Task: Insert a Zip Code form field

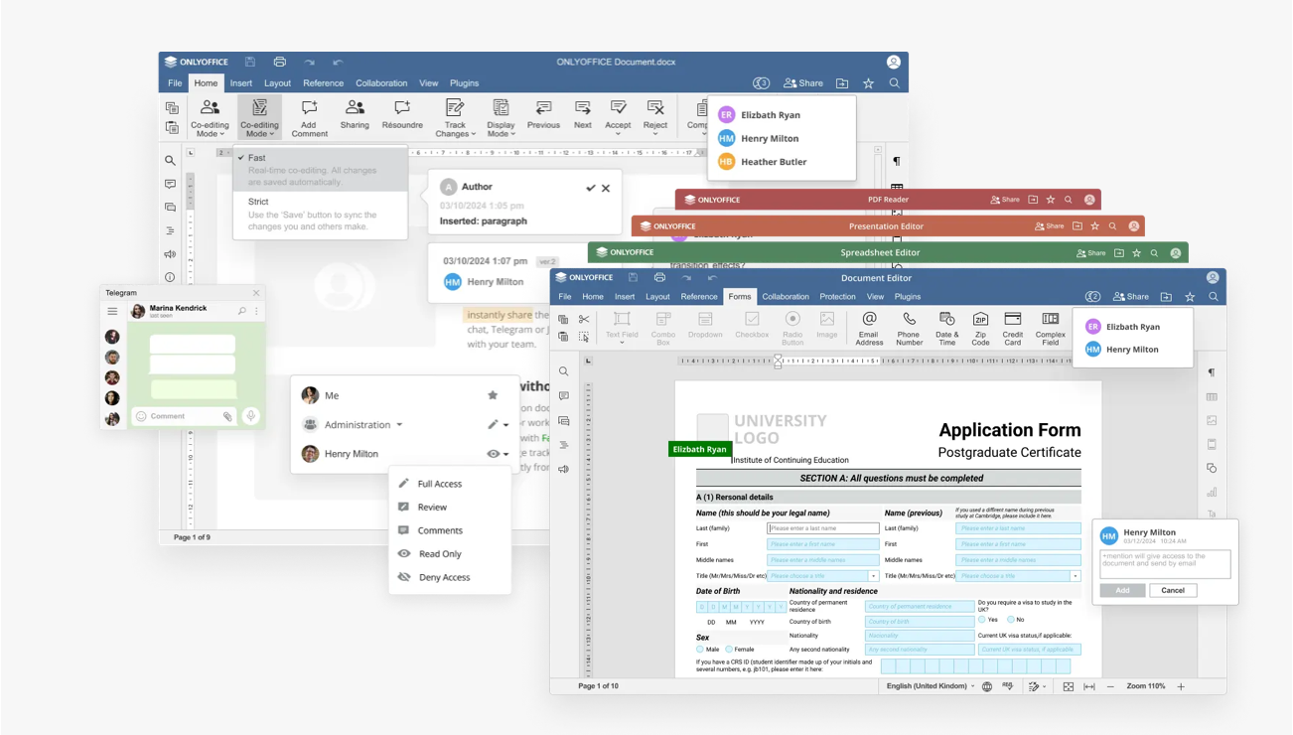Action: click(x=980, y=327)
